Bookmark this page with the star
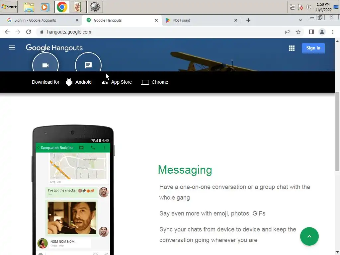This screenshot has height=255, width=340. pos(298,32)
